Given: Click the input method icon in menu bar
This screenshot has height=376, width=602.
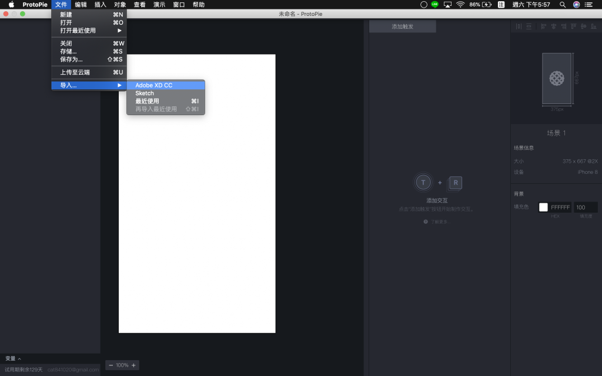Looking at the screenshot, I should [x=501, y=5].
